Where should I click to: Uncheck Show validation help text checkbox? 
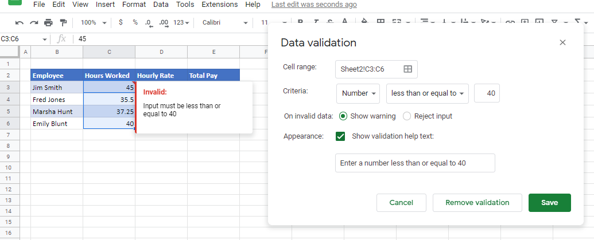coord(340,136)
